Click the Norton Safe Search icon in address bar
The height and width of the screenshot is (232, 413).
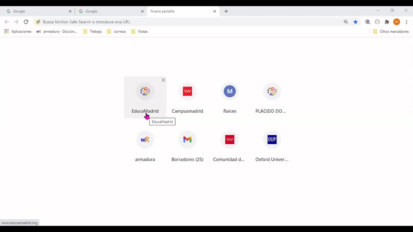(x=38, y=22)
